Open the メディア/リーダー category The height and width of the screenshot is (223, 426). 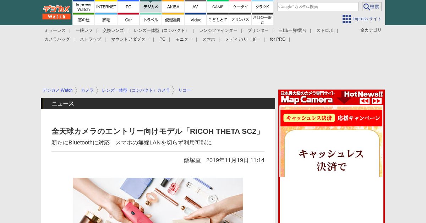click(x=242, y=39)
